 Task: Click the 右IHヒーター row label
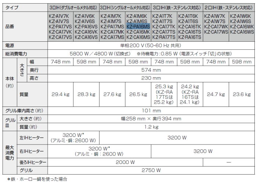click(32, 151)
